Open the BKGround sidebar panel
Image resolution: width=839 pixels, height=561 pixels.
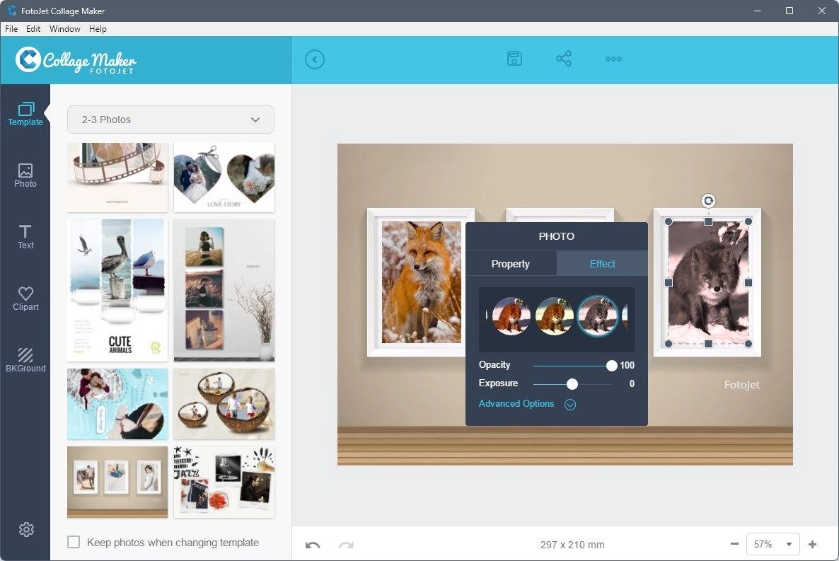pyautogui.click(x=25, y=360)
